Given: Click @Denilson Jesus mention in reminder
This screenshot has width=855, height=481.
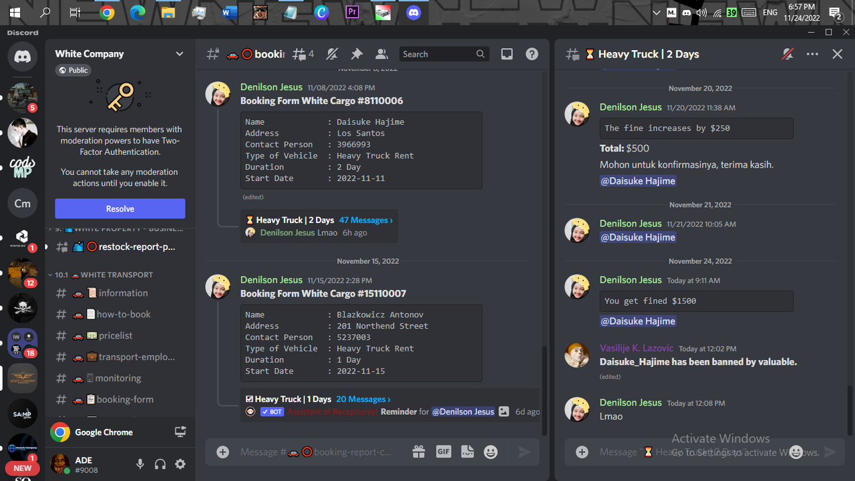Looking at the screenshot, I should click(x=464, y=412).
